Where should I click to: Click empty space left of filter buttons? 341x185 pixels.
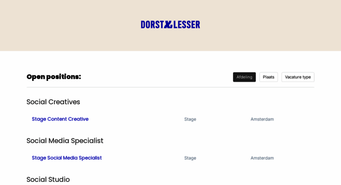pyautogui.click(x=157, y=77)
